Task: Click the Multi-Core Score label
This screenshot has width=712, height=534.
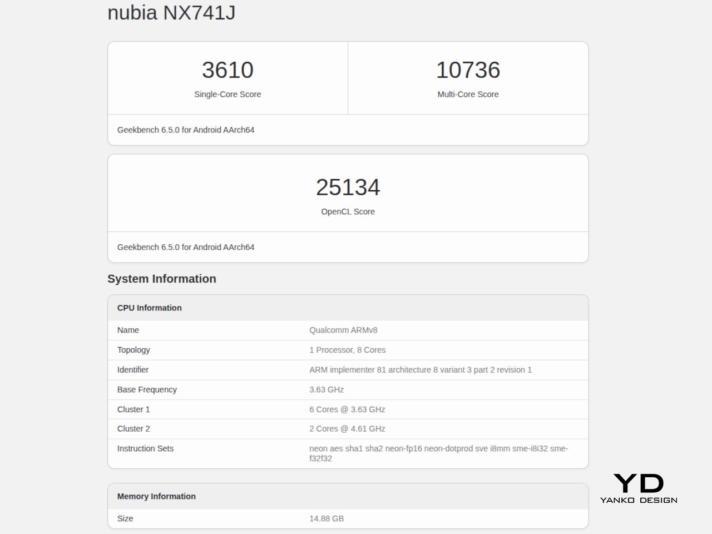Action: (x=468, y=95)
